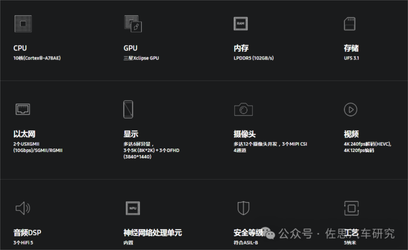
Task: Click the 存储 SD card icon
Action: [350, 24]
